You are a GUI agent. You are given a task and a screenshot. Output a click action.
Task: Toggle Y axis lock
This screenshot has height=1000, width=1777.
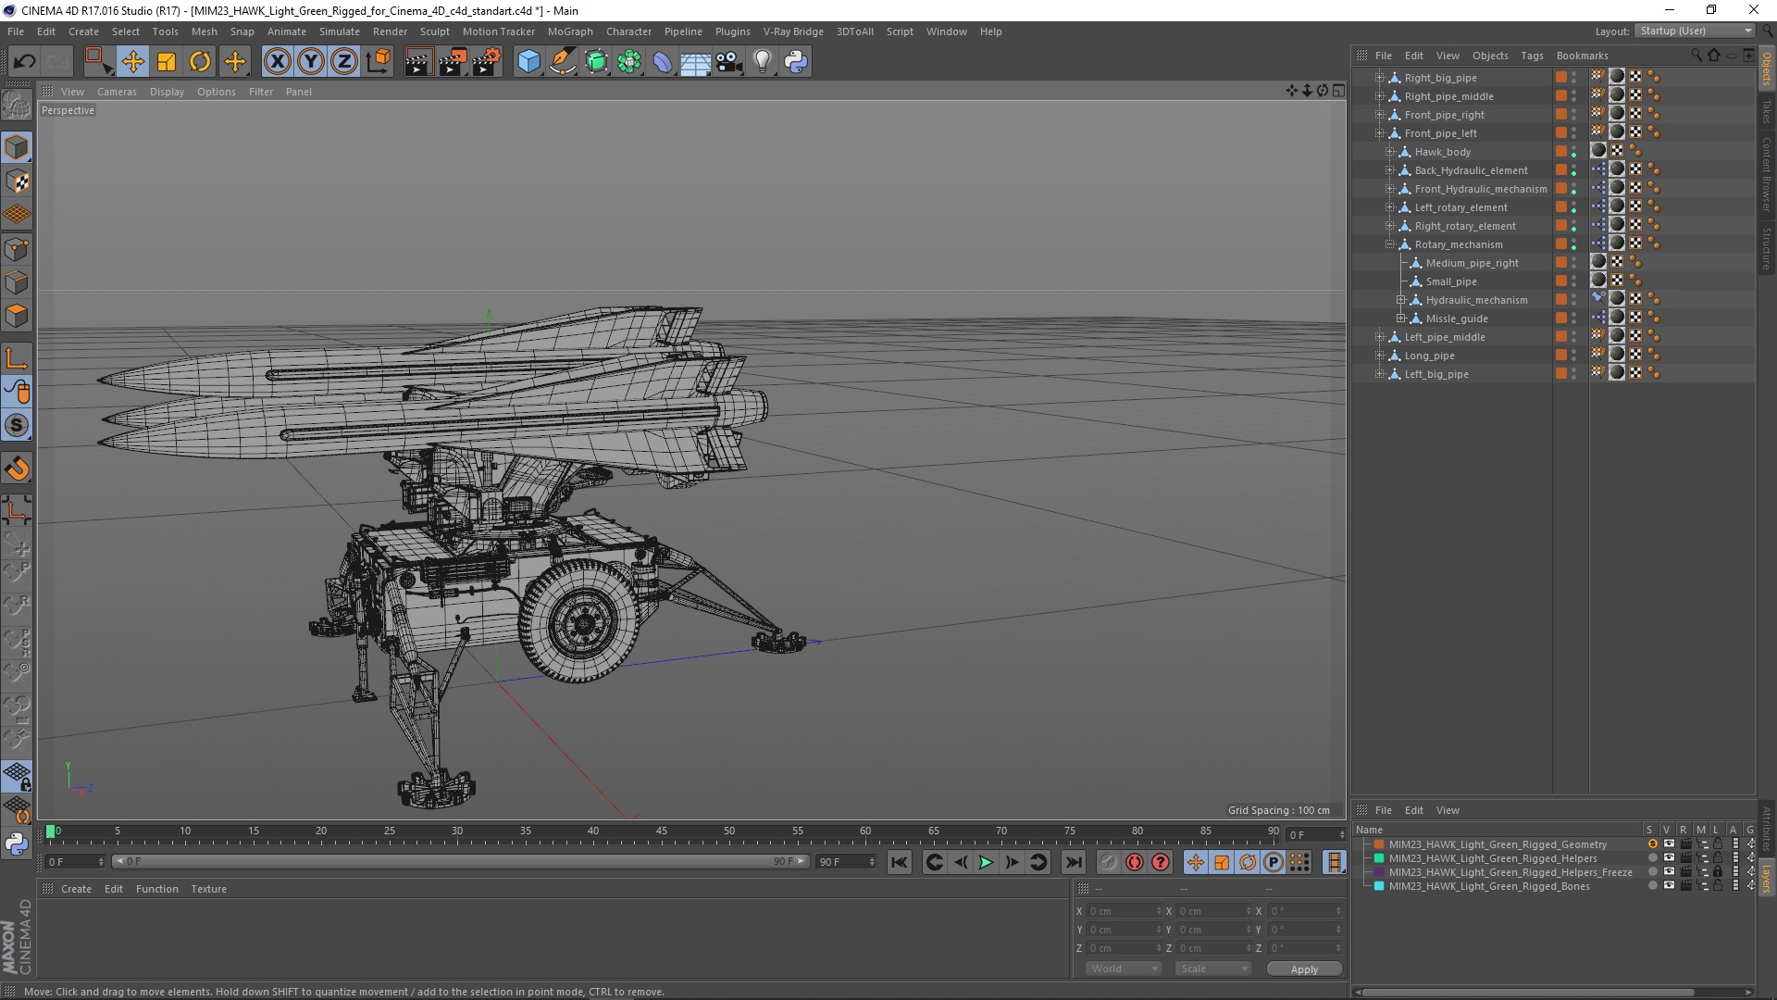click(x=311, y=62)
